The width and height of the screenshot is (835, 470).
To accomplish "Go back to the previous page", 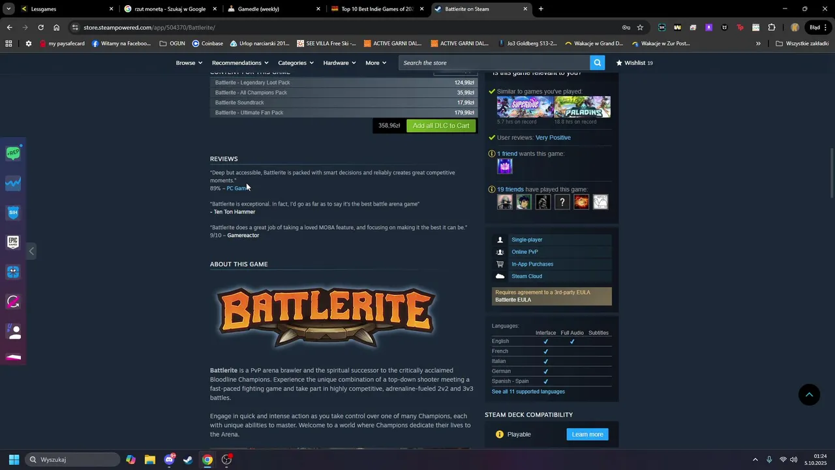I will tap(9, 27).
